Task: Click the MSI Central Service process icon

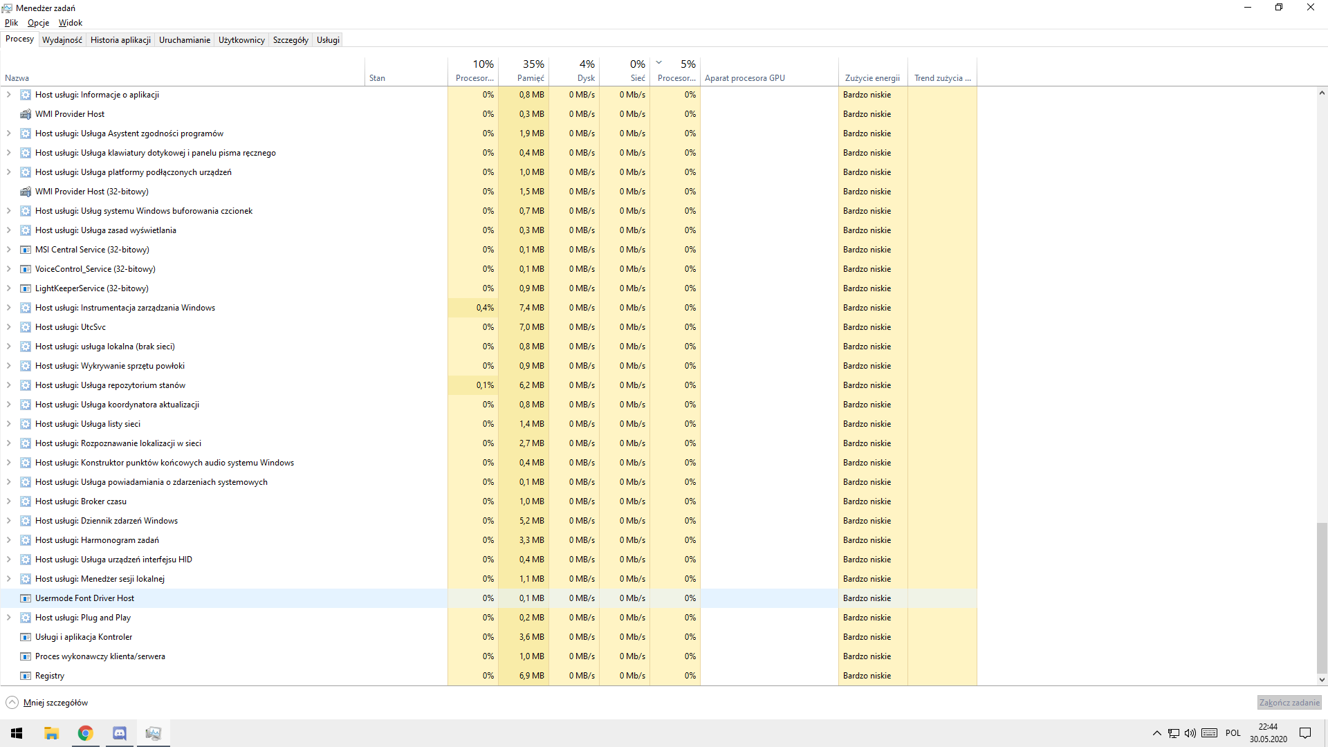Action: [26, 250]
